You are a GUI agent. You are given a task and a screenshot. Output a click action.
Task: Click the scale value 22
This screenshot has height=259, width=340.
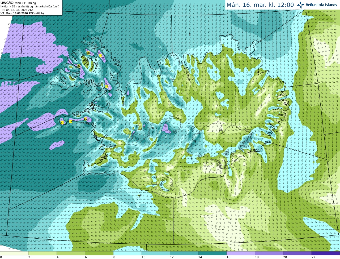tap(313, 257)
